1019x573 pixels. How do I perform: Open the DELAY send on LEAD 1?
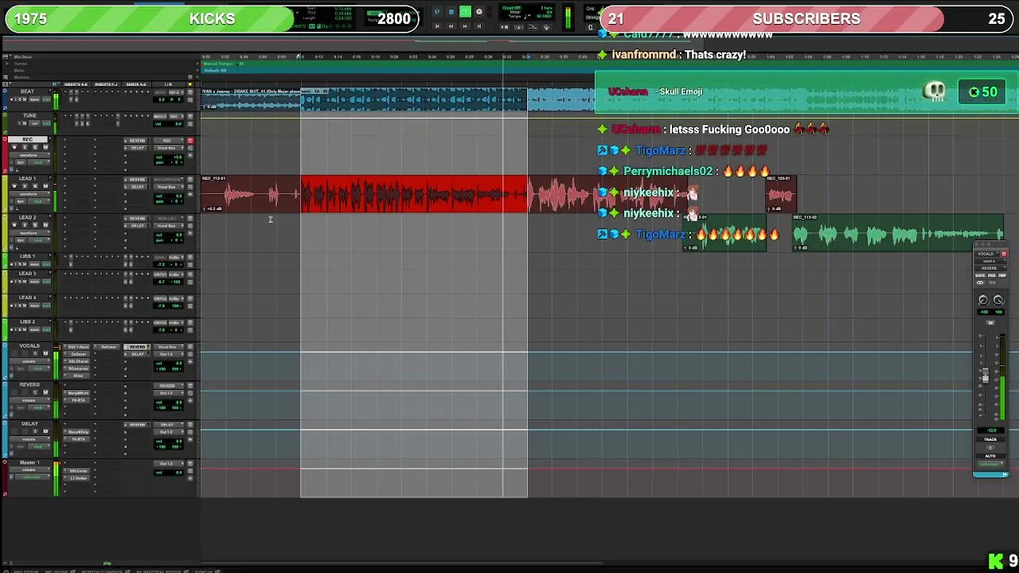pyautogui.click(x=138, y=187)
